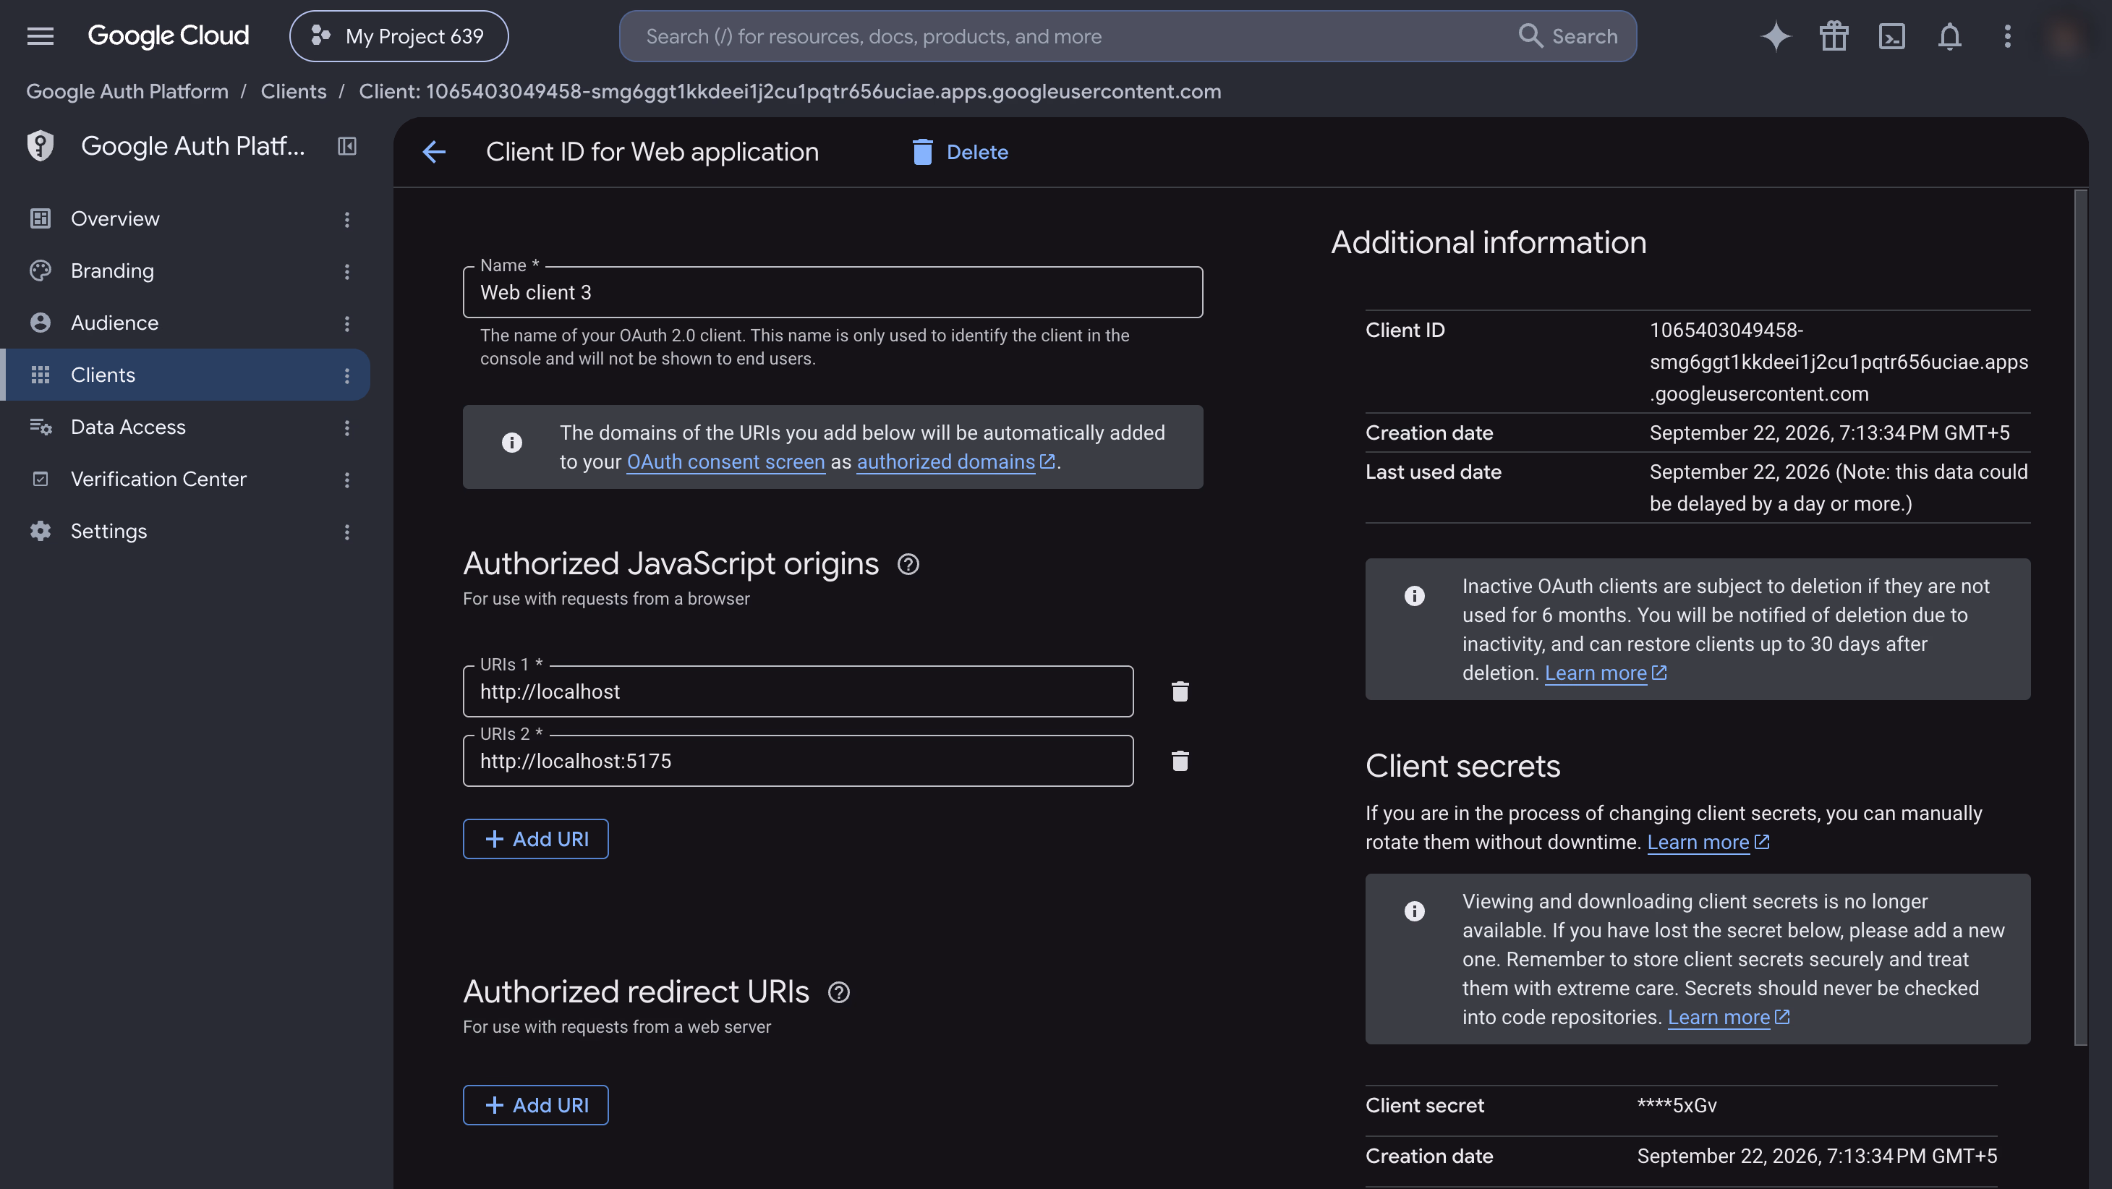Click Delete to remove this client
This screenshot has width=2112, height=1189.
coord(959,152)
